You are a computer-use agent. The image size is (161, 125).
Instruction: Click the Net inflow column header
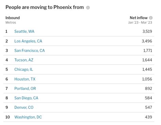[x=139, y=18]
